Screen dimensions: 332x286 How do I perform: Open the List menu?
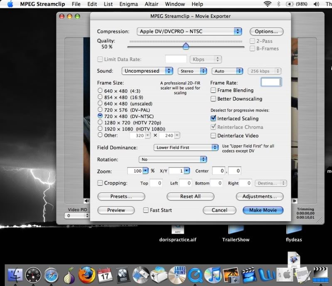[x=108, y=4]
